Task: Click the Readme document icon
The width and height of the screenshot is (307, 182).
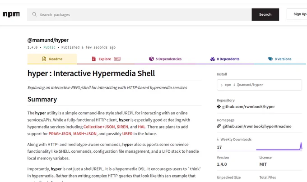Action: tap(44, 59)
